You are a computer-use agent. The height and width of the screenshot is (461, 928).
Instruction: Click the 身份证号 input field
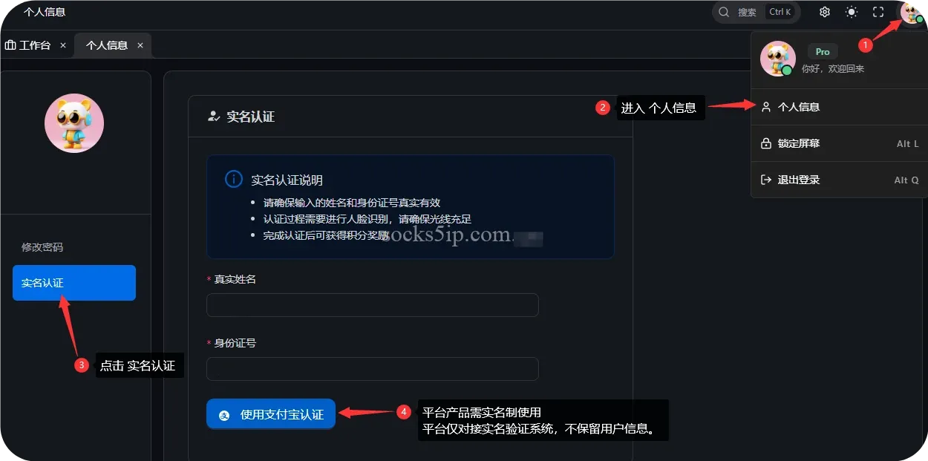pos(373,369)
